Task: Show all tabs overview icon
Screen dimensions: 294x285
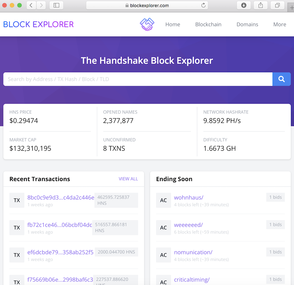Action: (277, 5)
